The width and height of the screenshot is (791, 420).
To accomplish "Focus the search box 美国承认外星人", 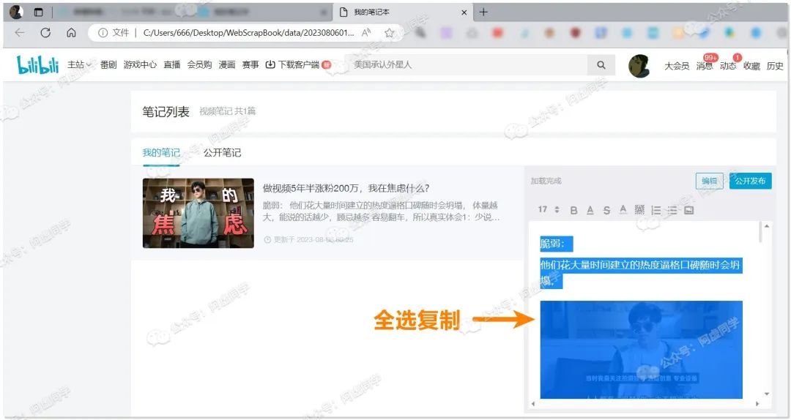I will (x=467, y=65).
